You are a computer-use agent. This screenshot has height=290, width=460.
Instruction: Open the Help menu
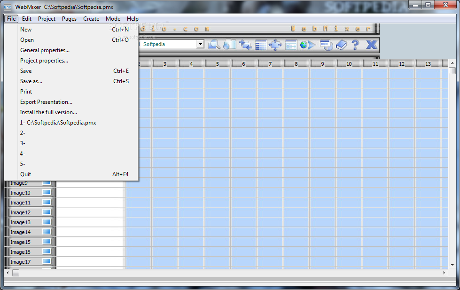click(133, 19)
